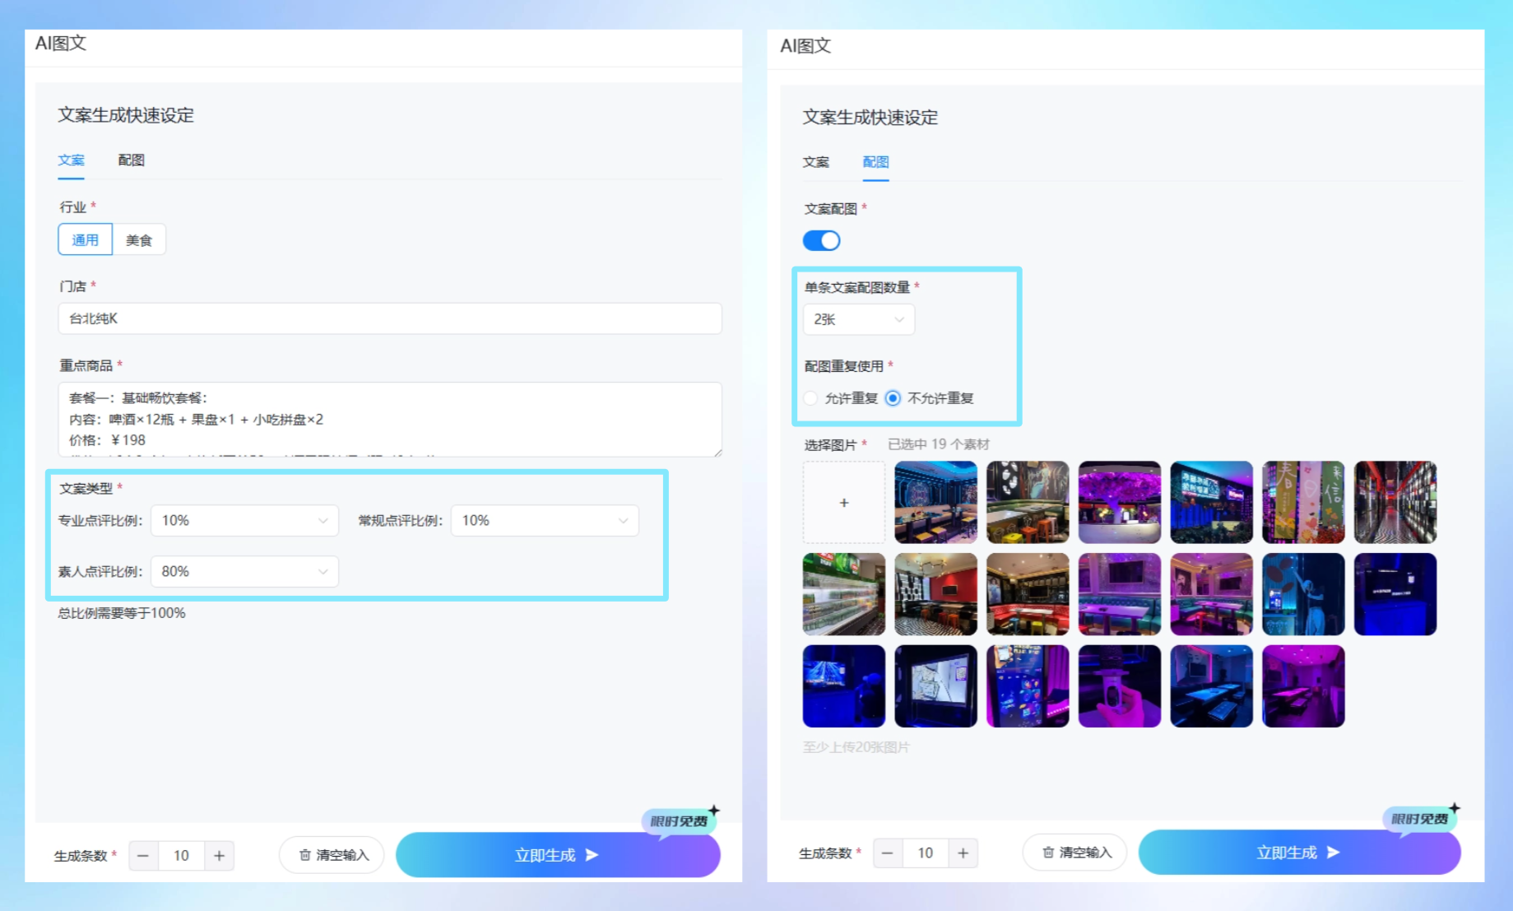Click the trash icon of 清空输入 under the image grid
Screen dimensions: 1513x911
coord(1048,853)
